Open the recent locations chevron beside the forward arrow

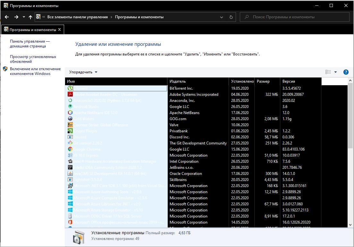[24, 17]
